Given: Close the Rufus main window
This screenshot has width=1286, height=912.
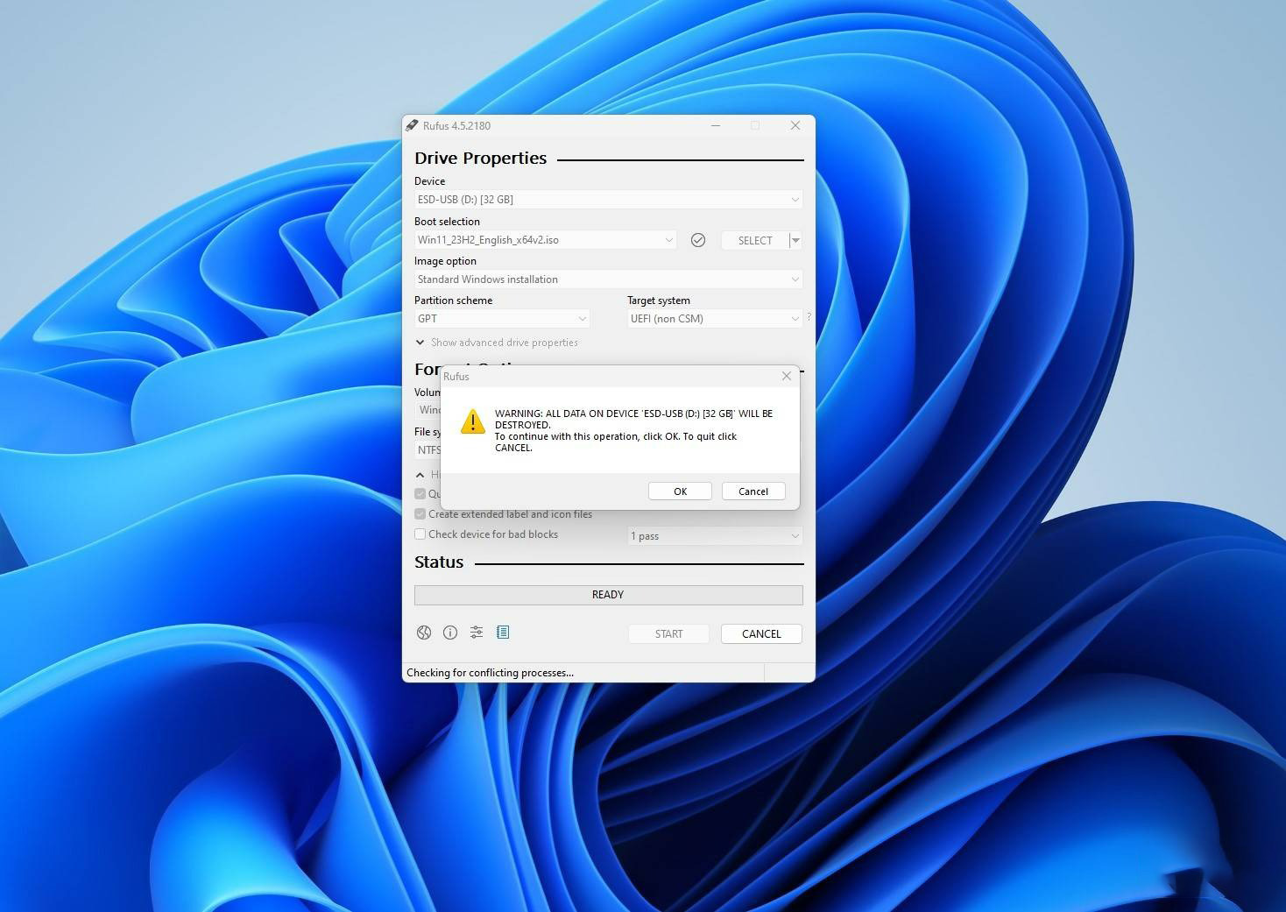Looking at the screenshot, I should coord(795,126).
